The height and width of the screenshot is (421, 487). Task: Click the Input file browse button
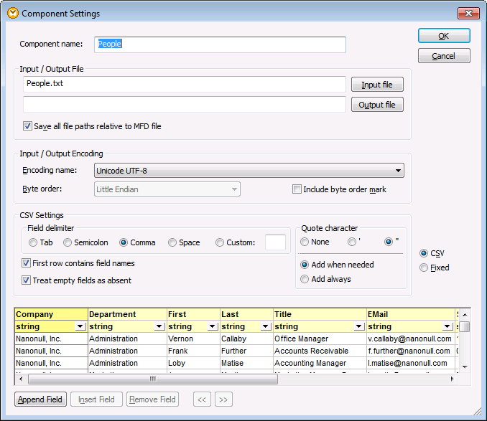(377, 85)
